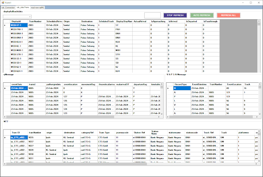Viewport: 263px width, 177px height.
Task: Click the realarrivalDT column header
Action: (x=124, y=84)
